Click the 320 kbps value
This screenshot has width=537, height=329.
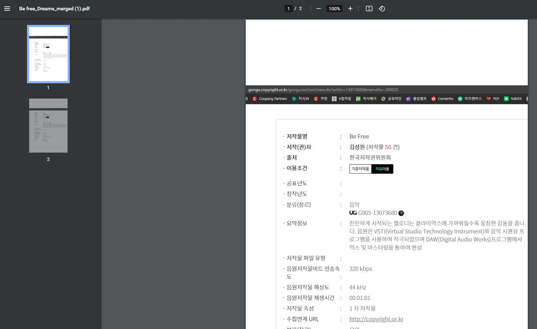pos(361,269)
